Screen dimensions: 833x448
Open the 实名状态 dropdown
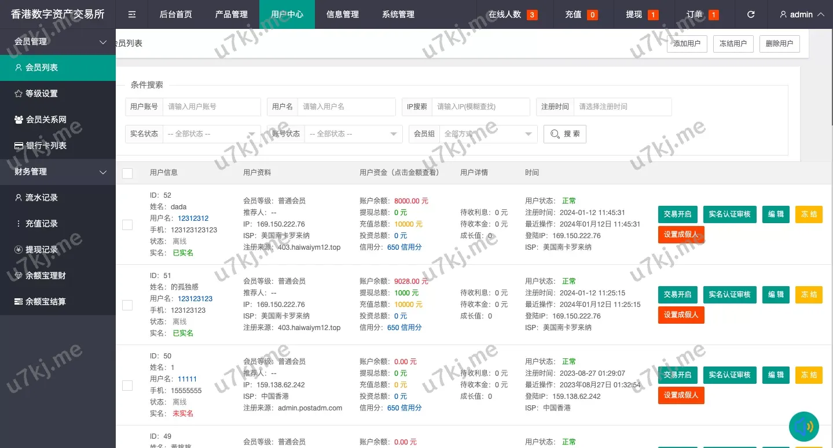point(211,134)
